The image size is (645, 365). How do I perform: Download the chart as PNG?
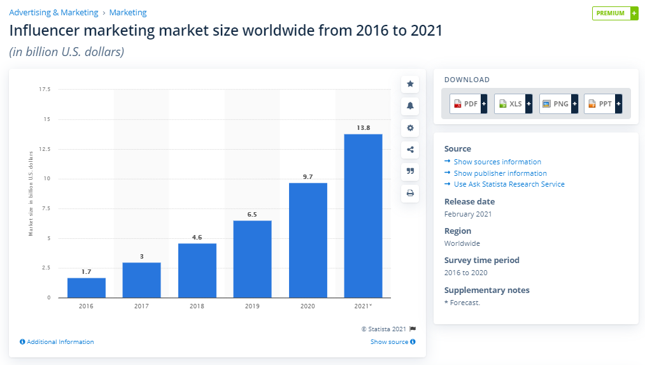(558, 104)
